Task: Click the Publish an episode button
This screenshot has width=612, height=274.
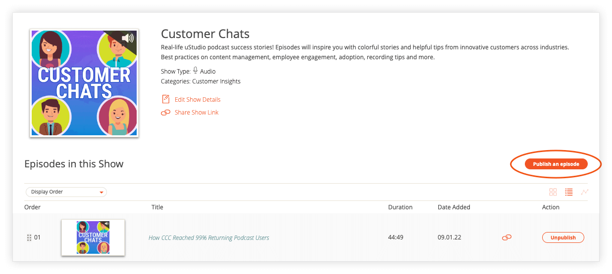Action: [556, 164]
